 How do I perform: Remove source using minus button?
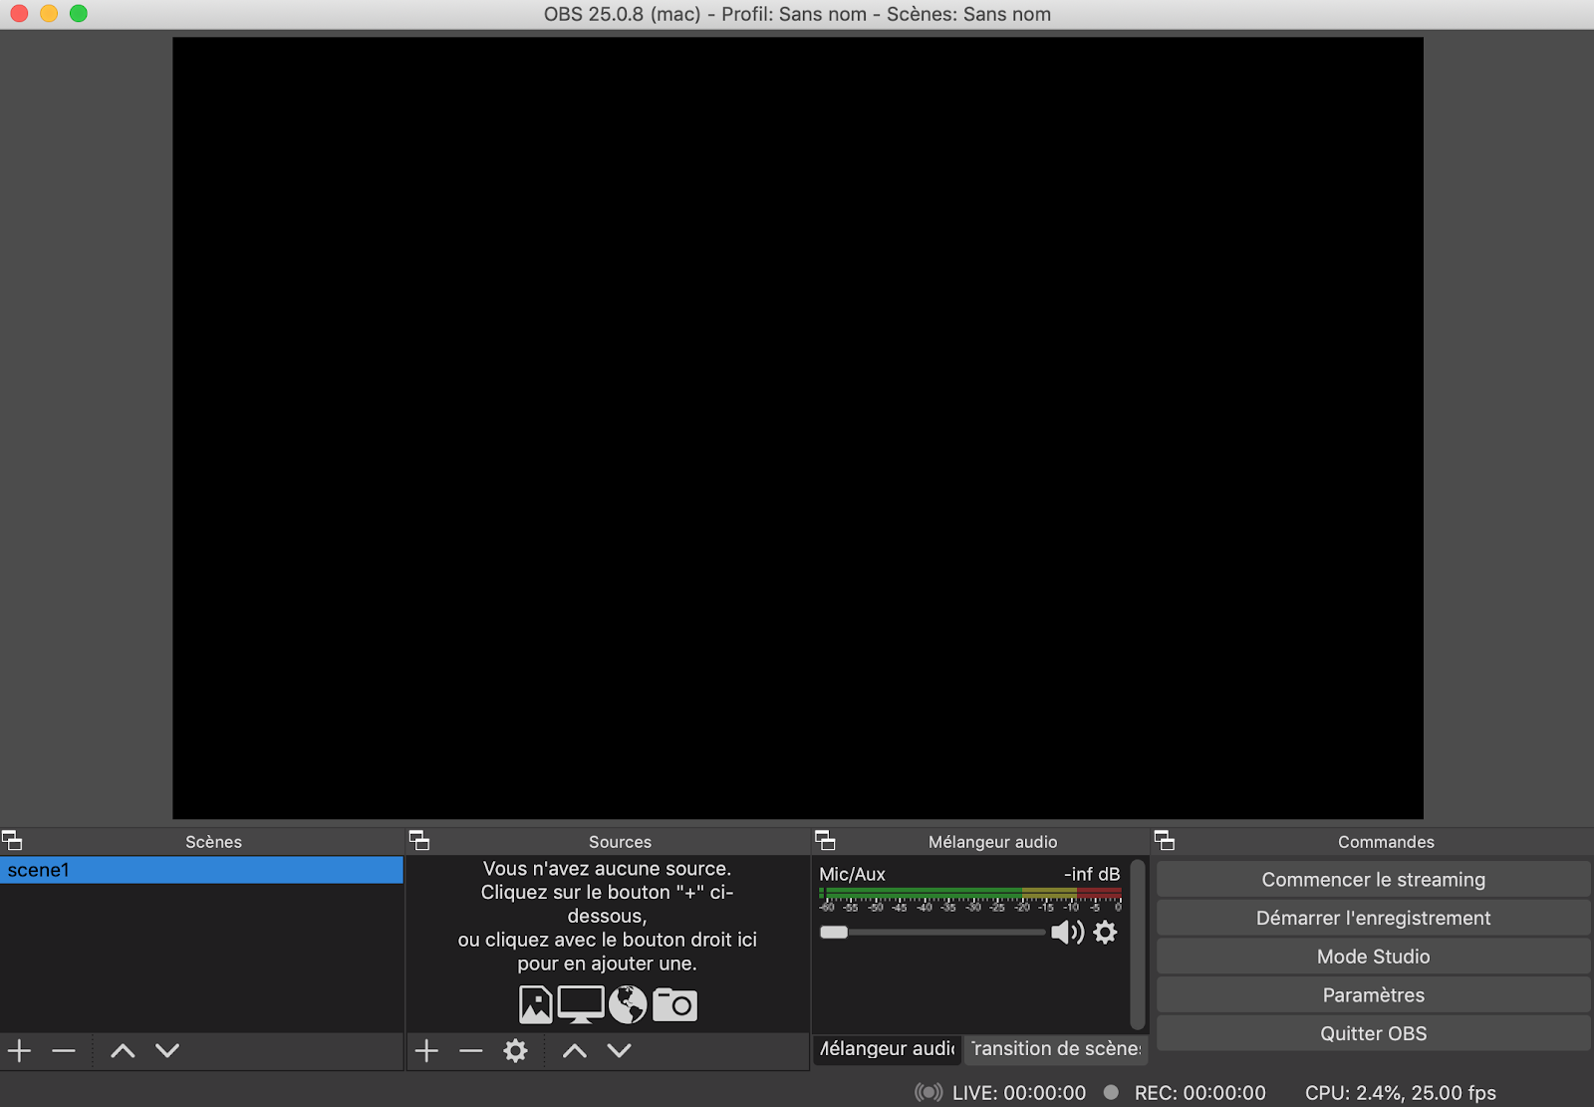pyautogui.click(x=471, y=1050)
